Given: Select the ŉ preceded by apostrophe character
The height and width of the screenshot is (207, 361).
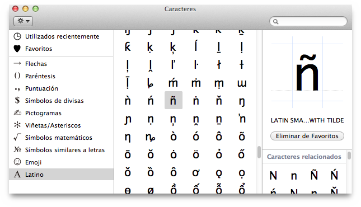Looking at the screenshot, I should coord(242,119).
